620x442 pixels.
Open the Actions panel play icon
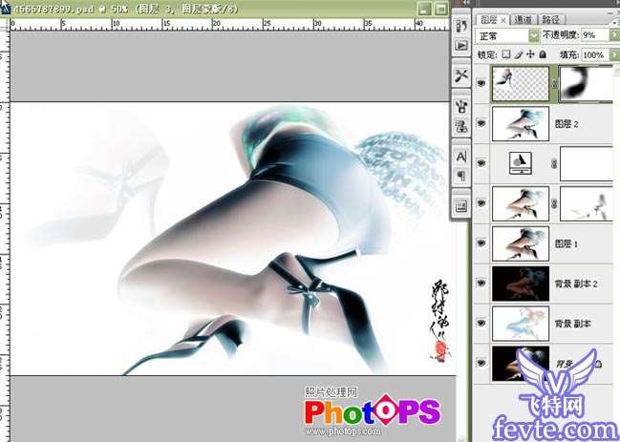(x=461, y=46)
